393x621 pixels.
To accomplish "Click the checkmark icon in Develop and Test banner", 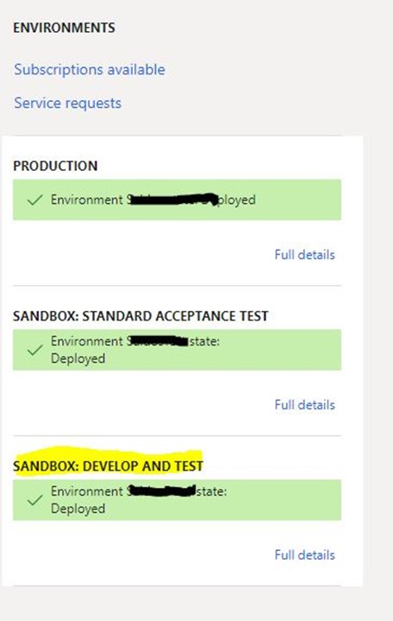I will (x=34, y=500).
